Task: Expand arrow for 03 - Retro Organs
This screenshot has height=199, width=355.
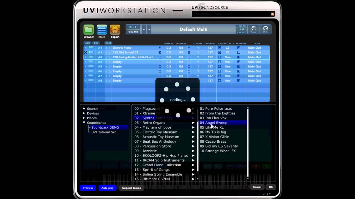Action: (193, 123)
